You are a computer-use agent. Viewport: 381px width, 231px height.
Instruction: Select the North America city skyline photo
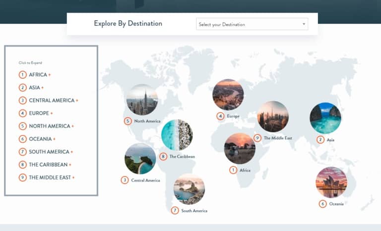tap(142, 100)
